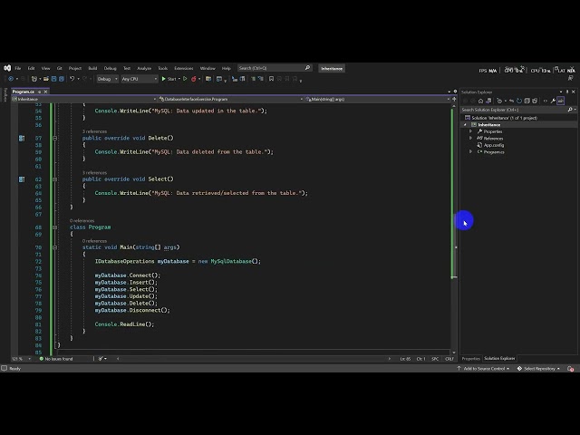This screenshot has width=580, height=435.
Task: Expand the Program.cs node
Action: click(x=471, y=151)
